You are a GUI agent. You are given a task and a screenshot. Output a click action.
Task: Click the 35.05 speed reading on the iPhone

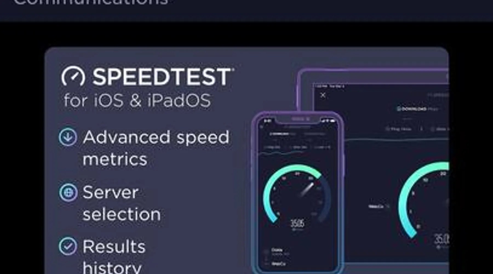click(297, 224)
